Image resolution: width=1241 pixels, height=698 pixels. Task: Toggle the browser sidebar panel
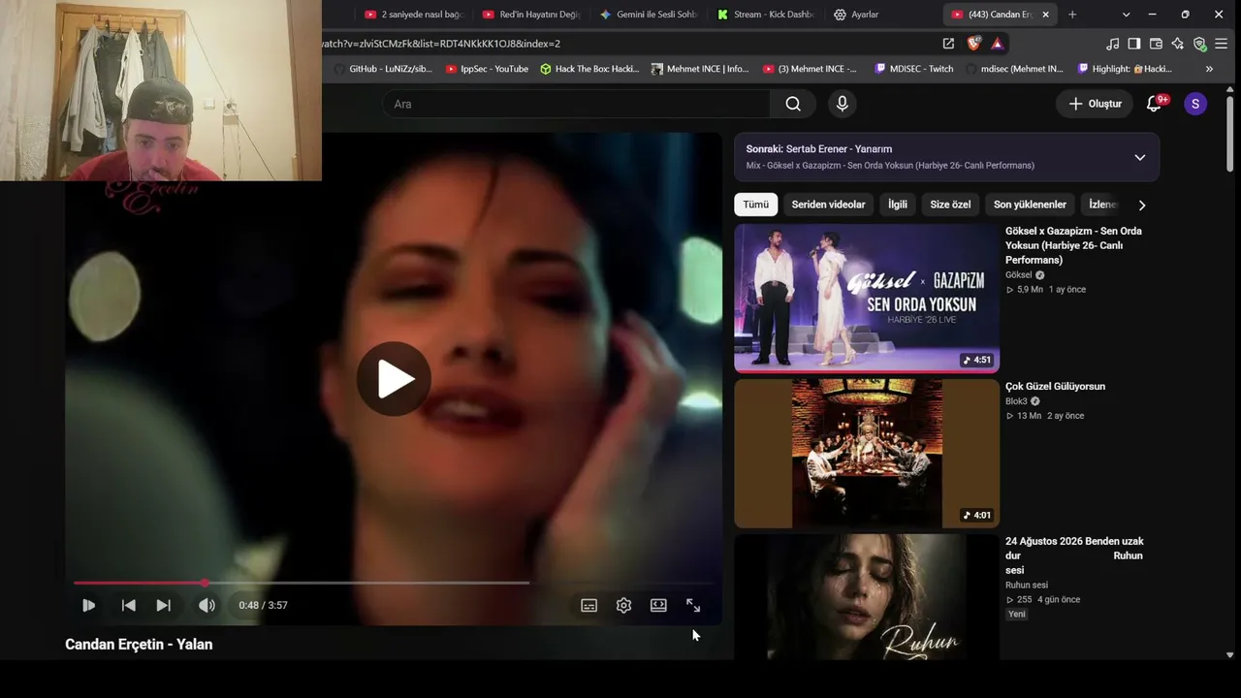point(1133,44)
